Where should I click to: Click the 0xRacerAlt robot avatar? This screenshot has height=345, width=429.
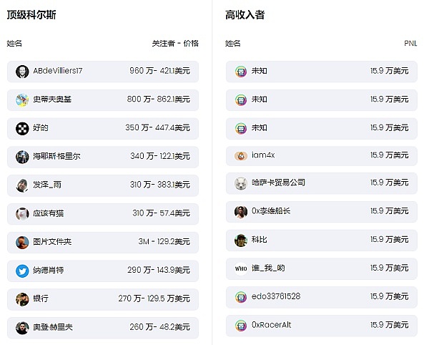(241, 326)
